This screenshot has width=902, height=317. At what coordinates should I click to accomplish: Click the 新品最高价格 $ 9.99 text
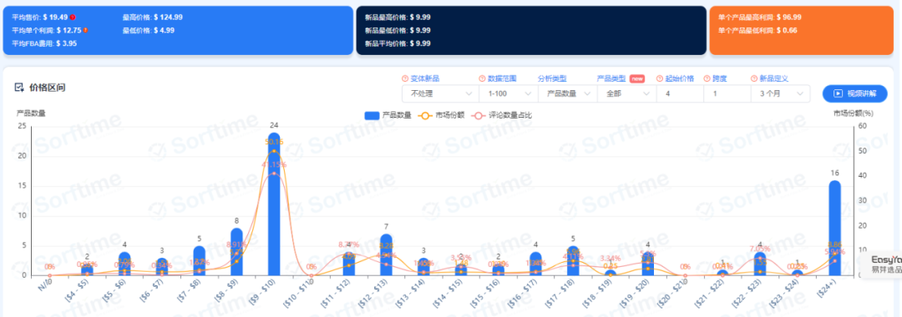pos(398,18)
